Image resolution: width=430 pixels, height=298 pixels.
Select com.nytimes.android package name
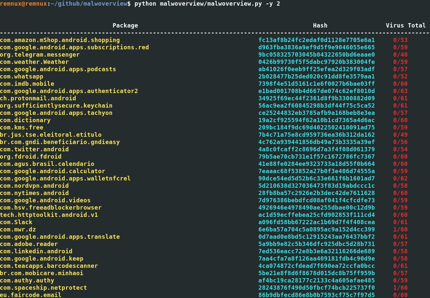click(34, 193)
